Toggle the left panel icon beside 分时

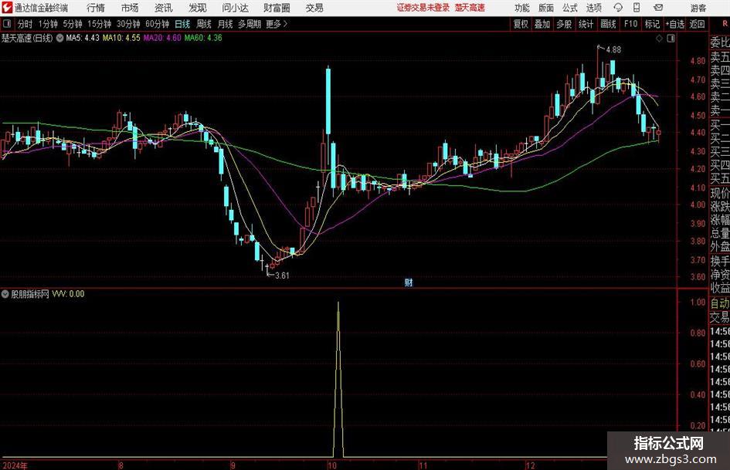6,24
